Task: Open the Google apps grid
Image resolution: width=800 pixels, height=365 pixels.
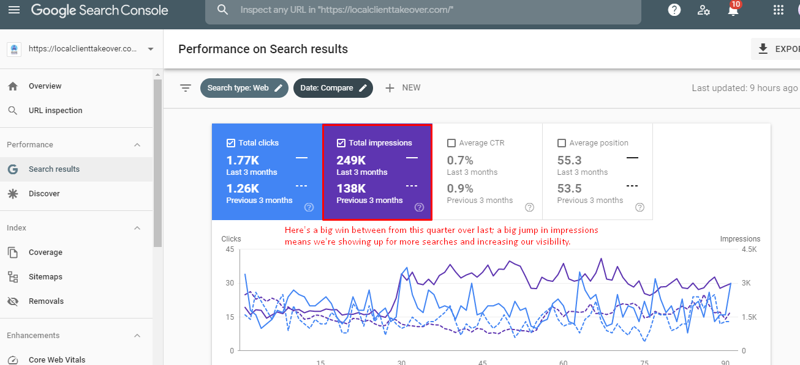Action: tap(779, 10)
